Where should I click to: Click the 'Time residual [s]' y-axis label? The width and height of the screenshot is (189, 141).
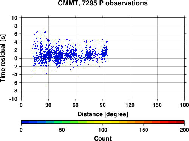tap(3, 58)
